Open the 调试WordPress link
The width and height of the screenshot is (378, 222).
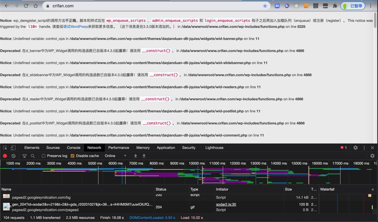(x=75, y=27)
